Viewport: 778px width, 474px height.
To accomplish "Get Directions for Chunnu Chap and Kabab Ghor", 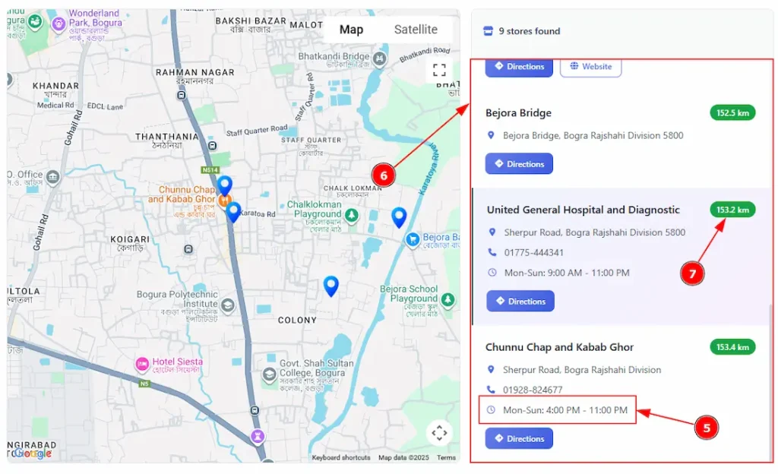I will tap(519, 438).
